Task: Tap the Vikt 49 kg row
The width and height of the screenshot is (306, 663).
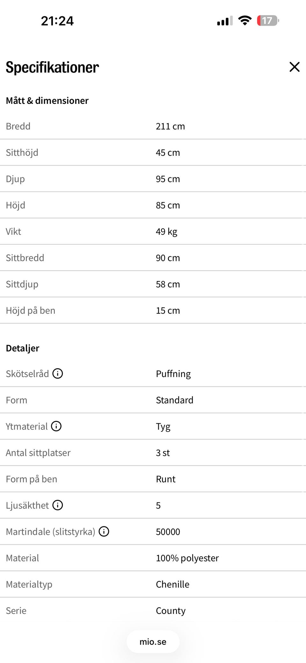Action: coord(153,232)
